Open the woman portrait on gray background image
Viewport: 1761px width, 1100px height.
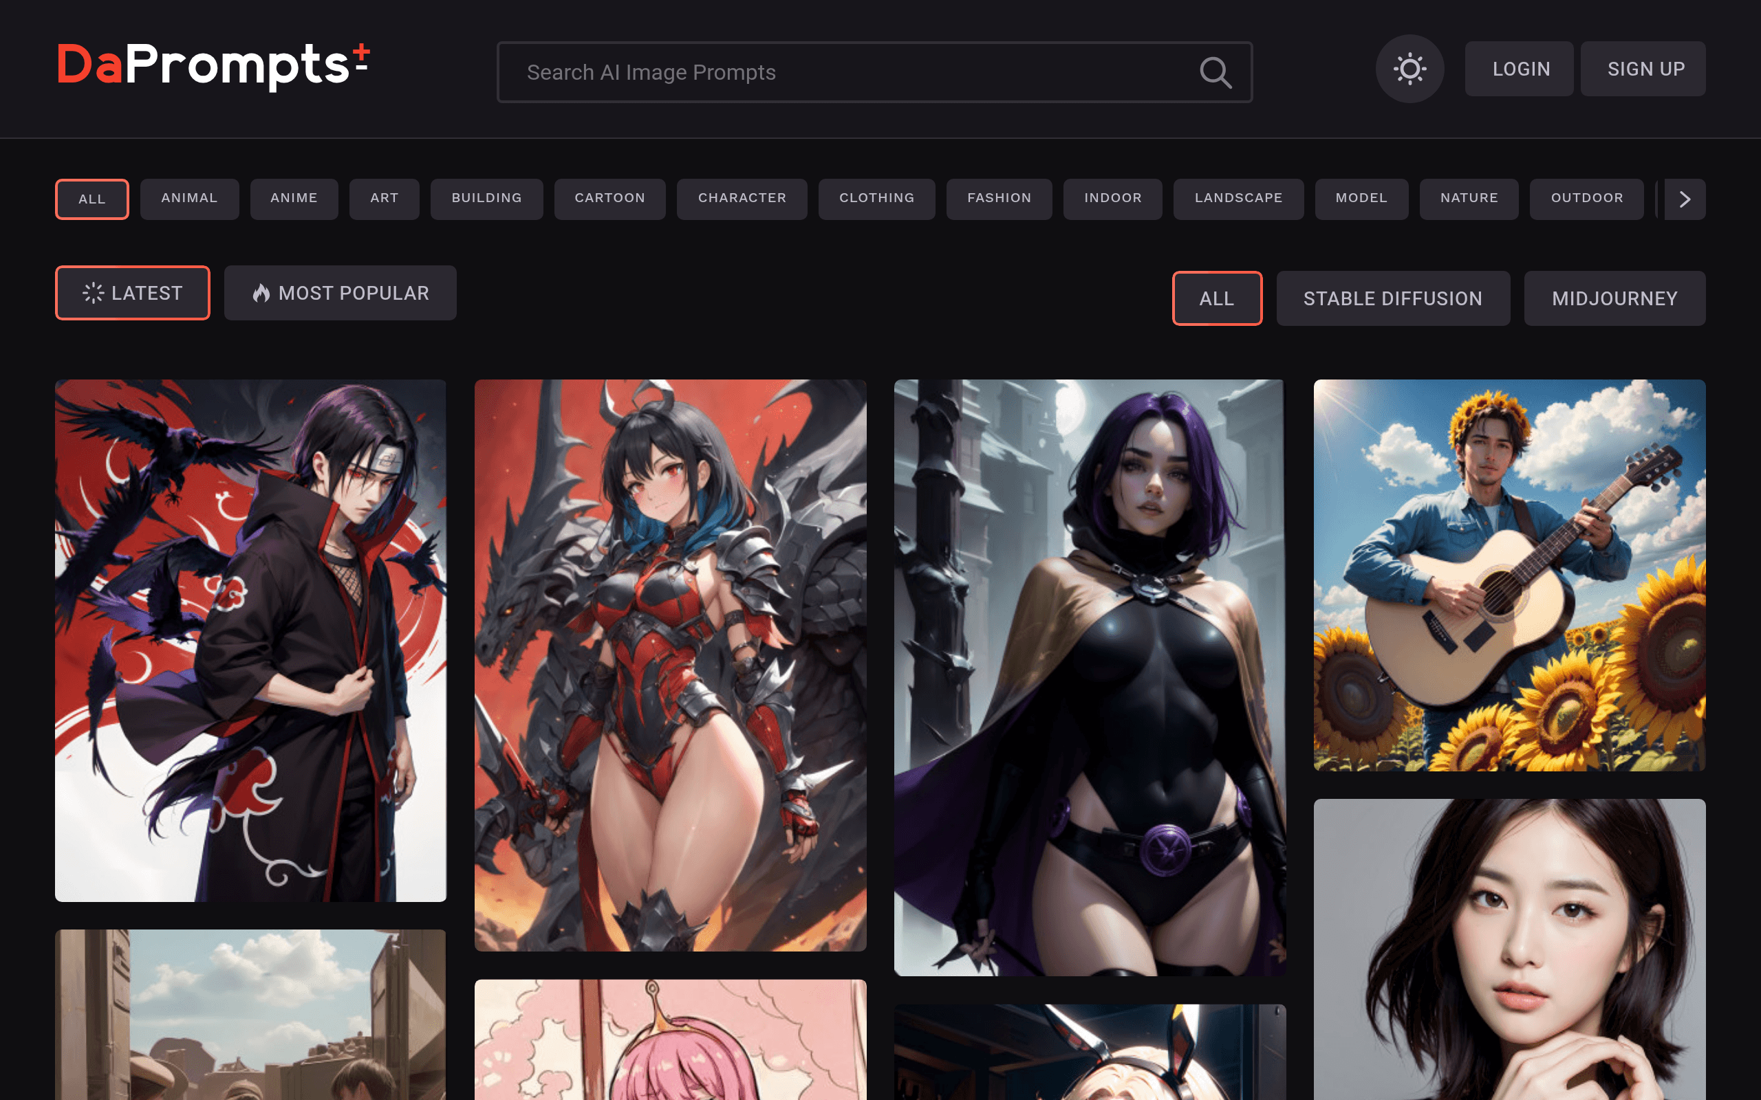point(1509,949)
